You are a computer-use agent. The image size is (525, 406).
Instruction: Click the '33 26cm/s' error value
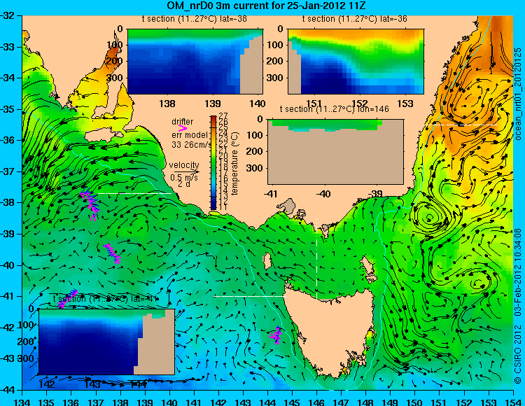pyautogui.click(x=192, y=145)
